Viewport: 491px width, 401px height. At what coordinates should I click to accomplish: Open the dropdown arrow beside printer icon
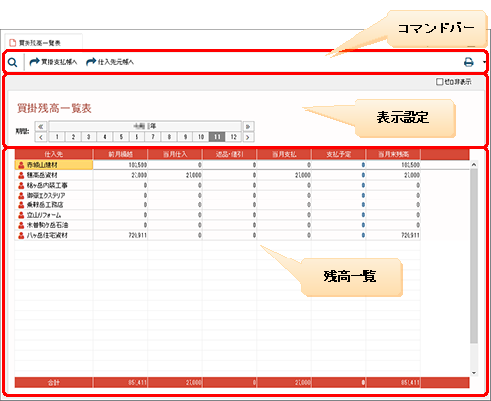(484, 62)
